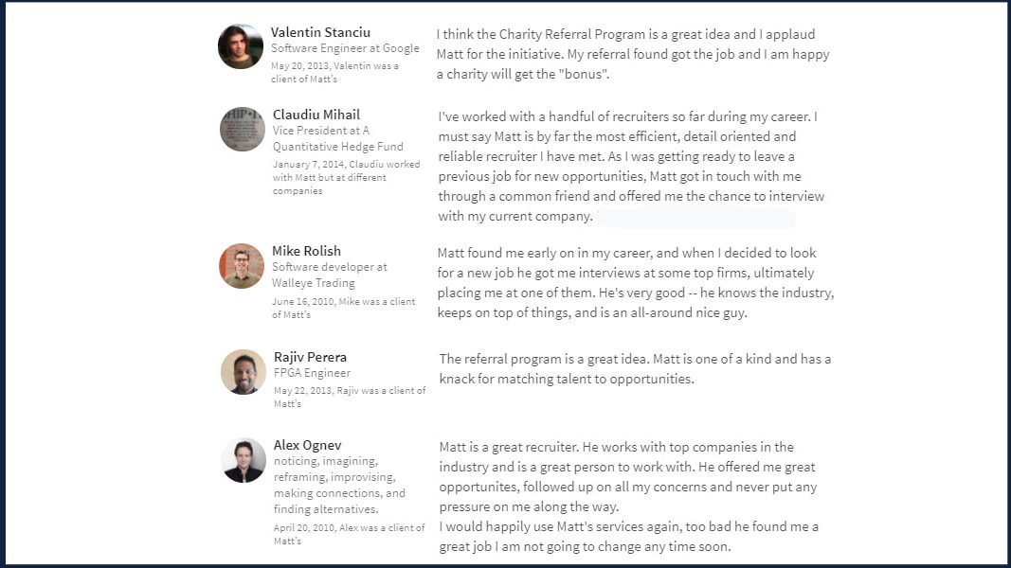
Task: Click the Rajiv Perera name link
Action: coord(310,357)
